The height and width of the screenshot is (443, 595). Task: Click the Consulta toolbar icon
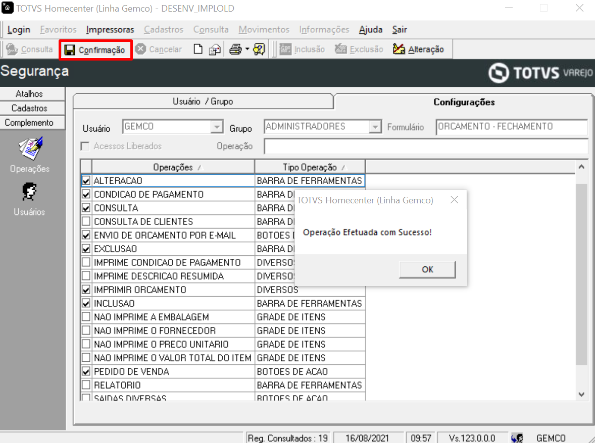pyautogui.click(x=29, y=49)
